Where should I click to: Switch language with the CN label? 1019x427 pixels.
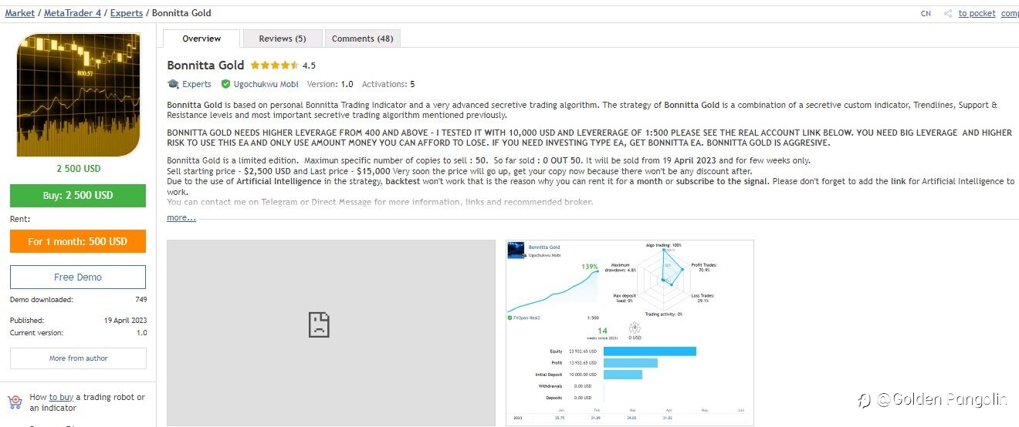[926, 13]
